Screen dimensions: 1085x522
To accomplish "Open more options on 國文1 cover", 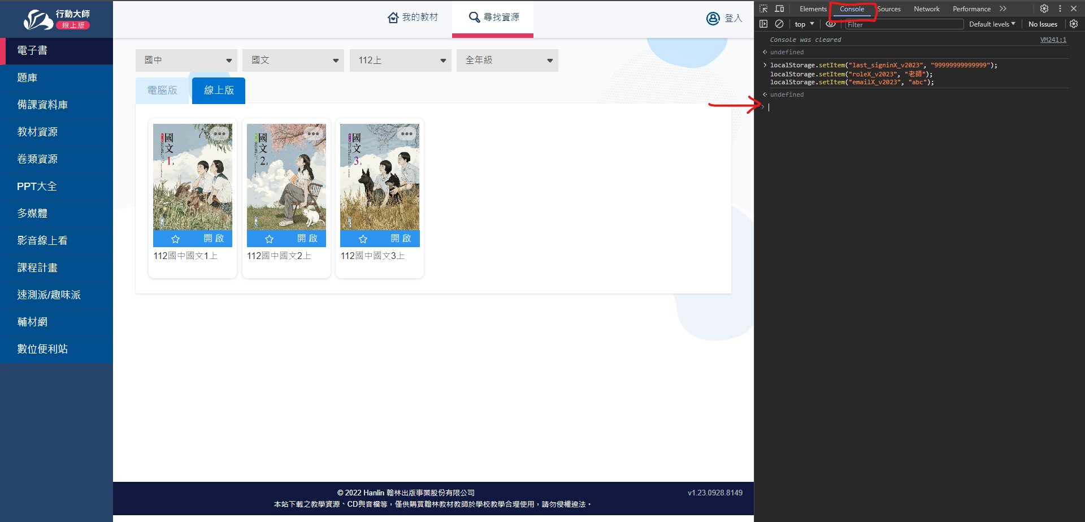I will (220, 134).
